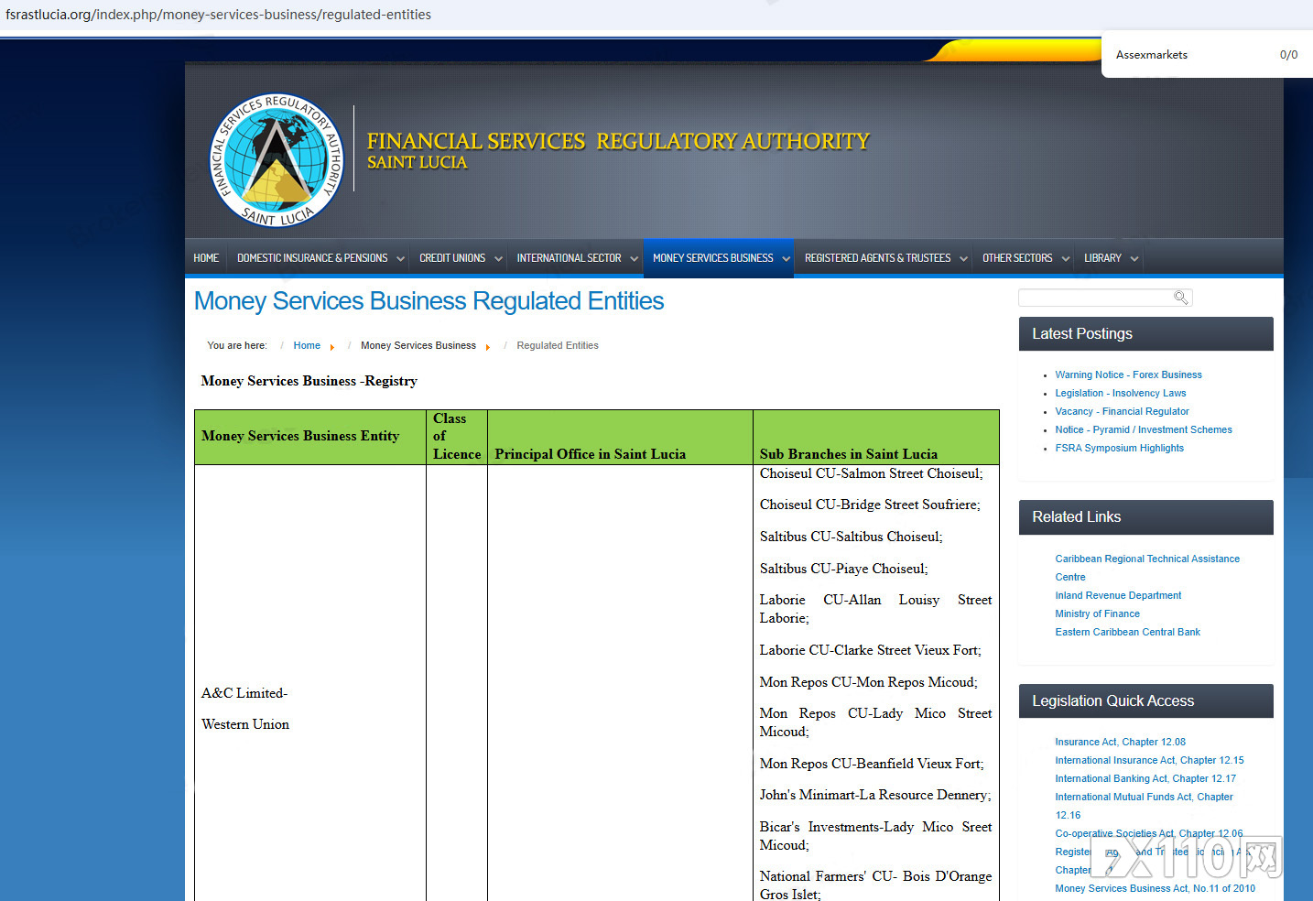The image size is (1313, 901).
Task: Click the FSRA Saint Lucia globe logo
Action: (x=277, y=160)
